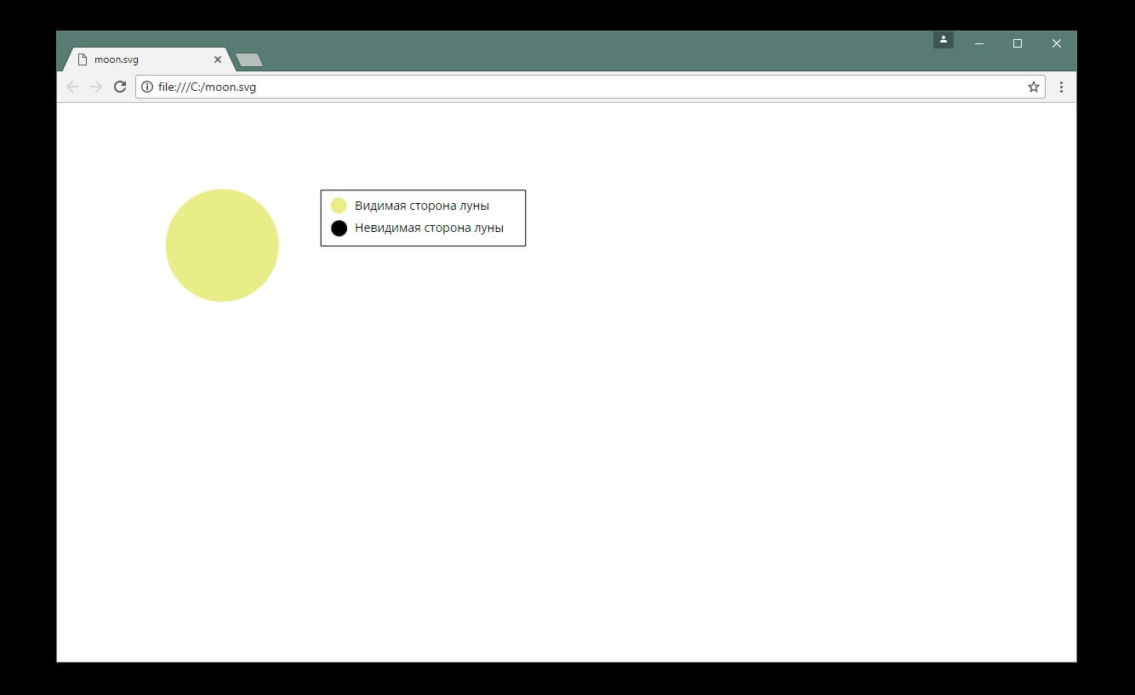Viewport: 1135px width, 695px height.
Task: Reload the moon.svg page
Action: pyautogui.click(x=120, y=87)
